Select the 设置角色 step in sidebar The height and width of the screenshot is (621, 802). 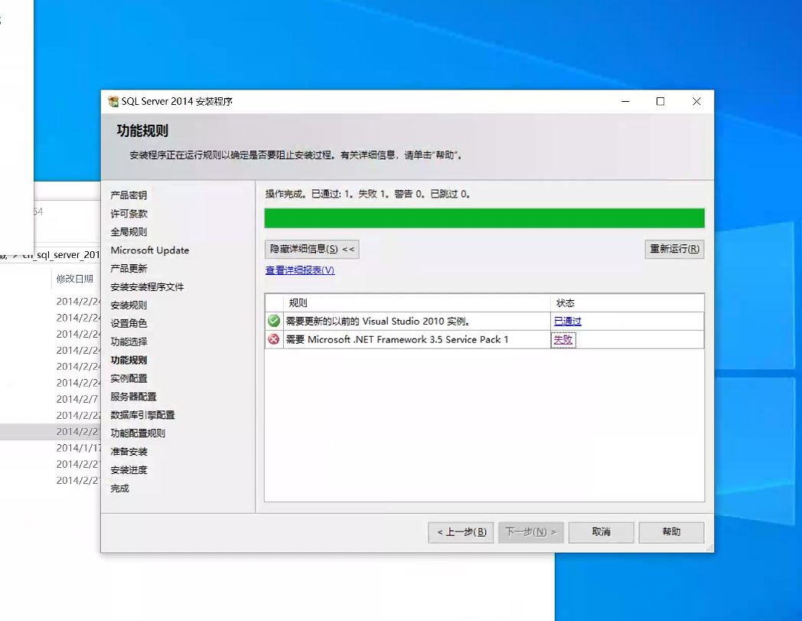(129, 324)
